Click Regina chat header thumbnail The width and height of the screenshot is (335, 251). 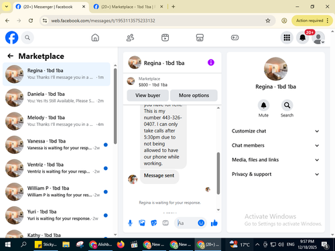click(x=135, y=63)
